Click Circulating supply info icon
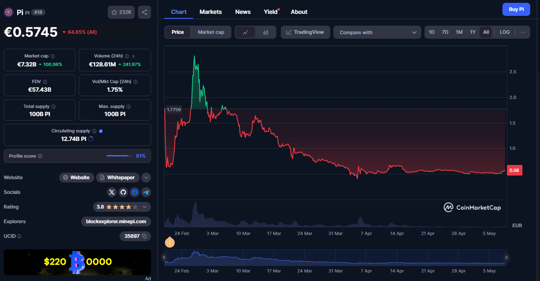Image resolution: width=540 pixels, height=281 pixels. click(x=94, y=131)
